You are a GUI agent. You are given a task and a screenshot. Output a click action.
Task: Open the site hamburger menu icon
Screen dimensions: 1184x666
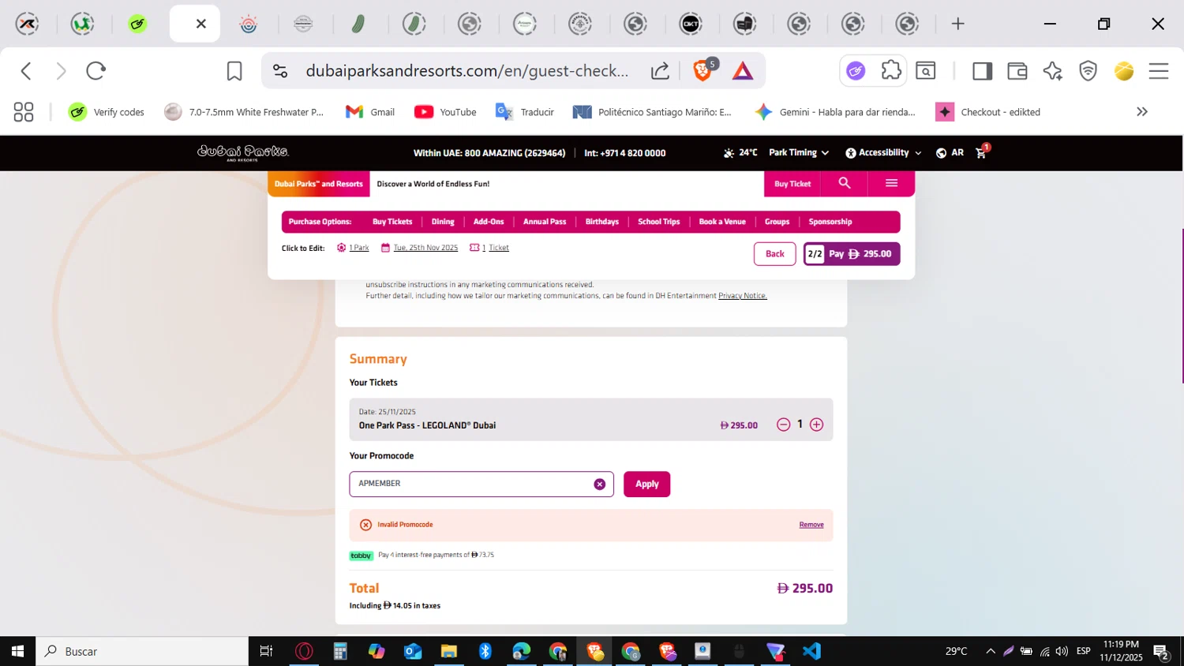click(891, 183)
